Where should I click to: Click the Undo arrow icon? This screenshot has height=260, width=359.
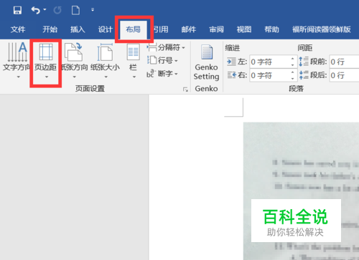pos(35,10)
